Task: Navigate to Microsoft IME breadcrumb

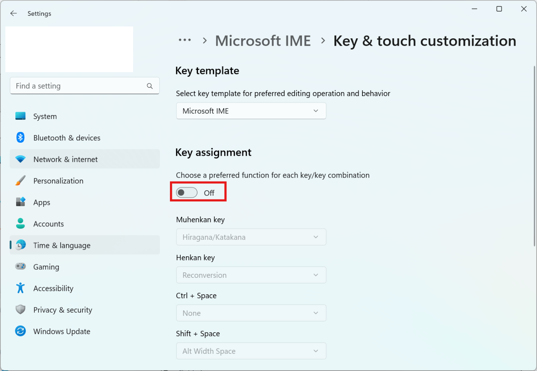Action: [263, 41]
